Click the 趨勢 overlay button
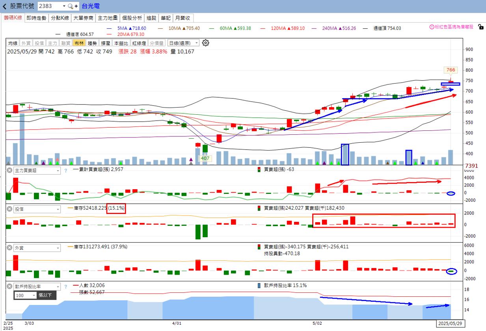486x331 pixels. [92, 43]
